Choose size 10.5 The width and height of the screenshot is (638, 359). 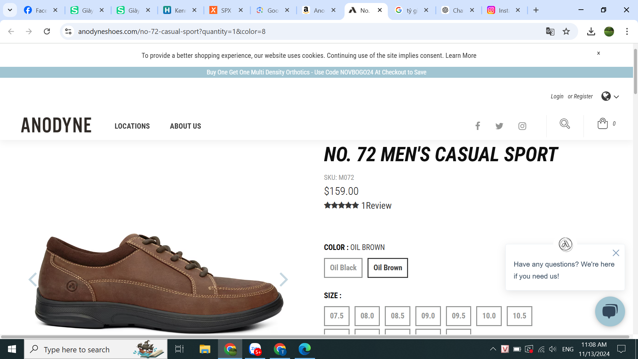tap(519, 316)
